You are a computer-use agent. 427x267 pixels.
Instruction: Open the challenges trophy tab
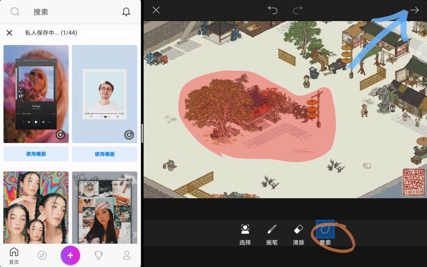99,256
